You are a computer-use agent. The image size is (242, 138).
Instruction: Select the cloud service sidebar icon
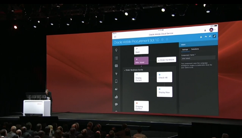click(116, 89)
